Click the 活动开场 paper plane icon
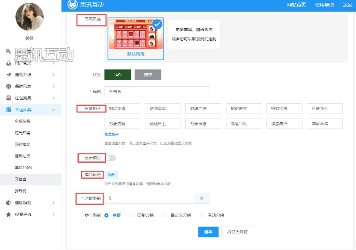 pos(8,75)
